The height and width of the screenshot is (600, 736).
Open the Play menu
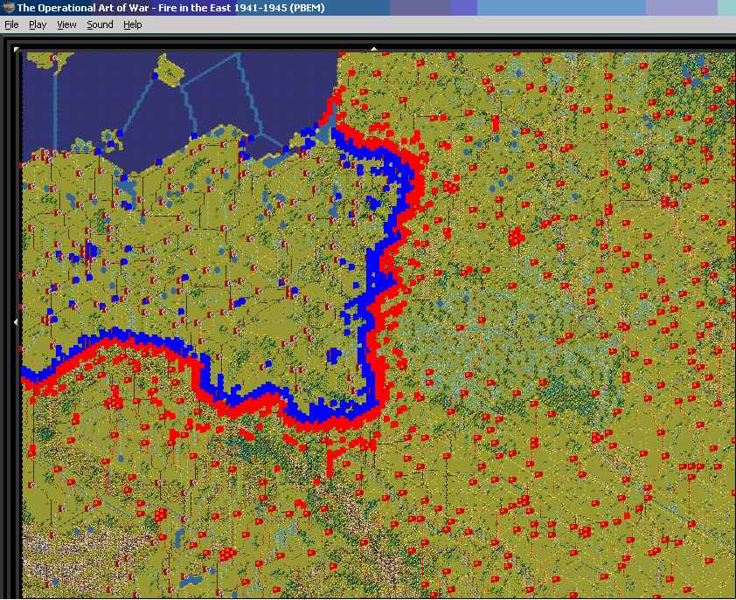click(37, 24)
